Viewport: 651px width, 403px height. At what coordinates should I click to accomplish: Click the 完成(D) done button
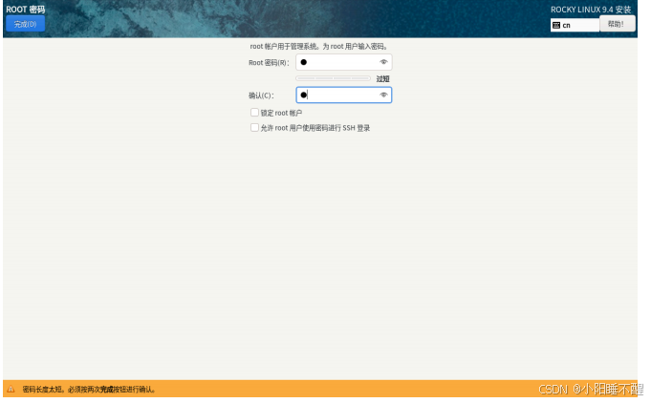click(25, 24)
